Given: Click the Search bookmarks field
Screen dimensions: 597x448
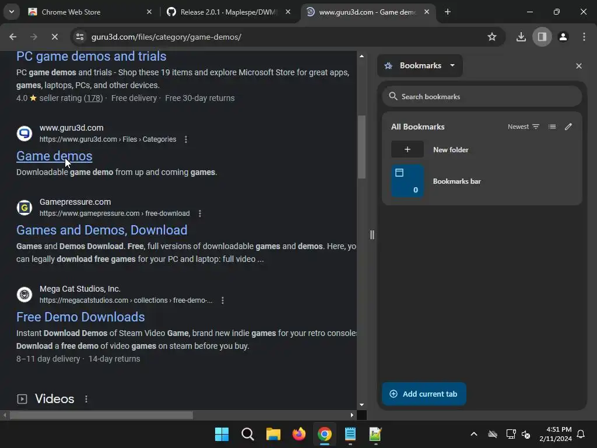Looking at the screenshot, I should point(482,96).
